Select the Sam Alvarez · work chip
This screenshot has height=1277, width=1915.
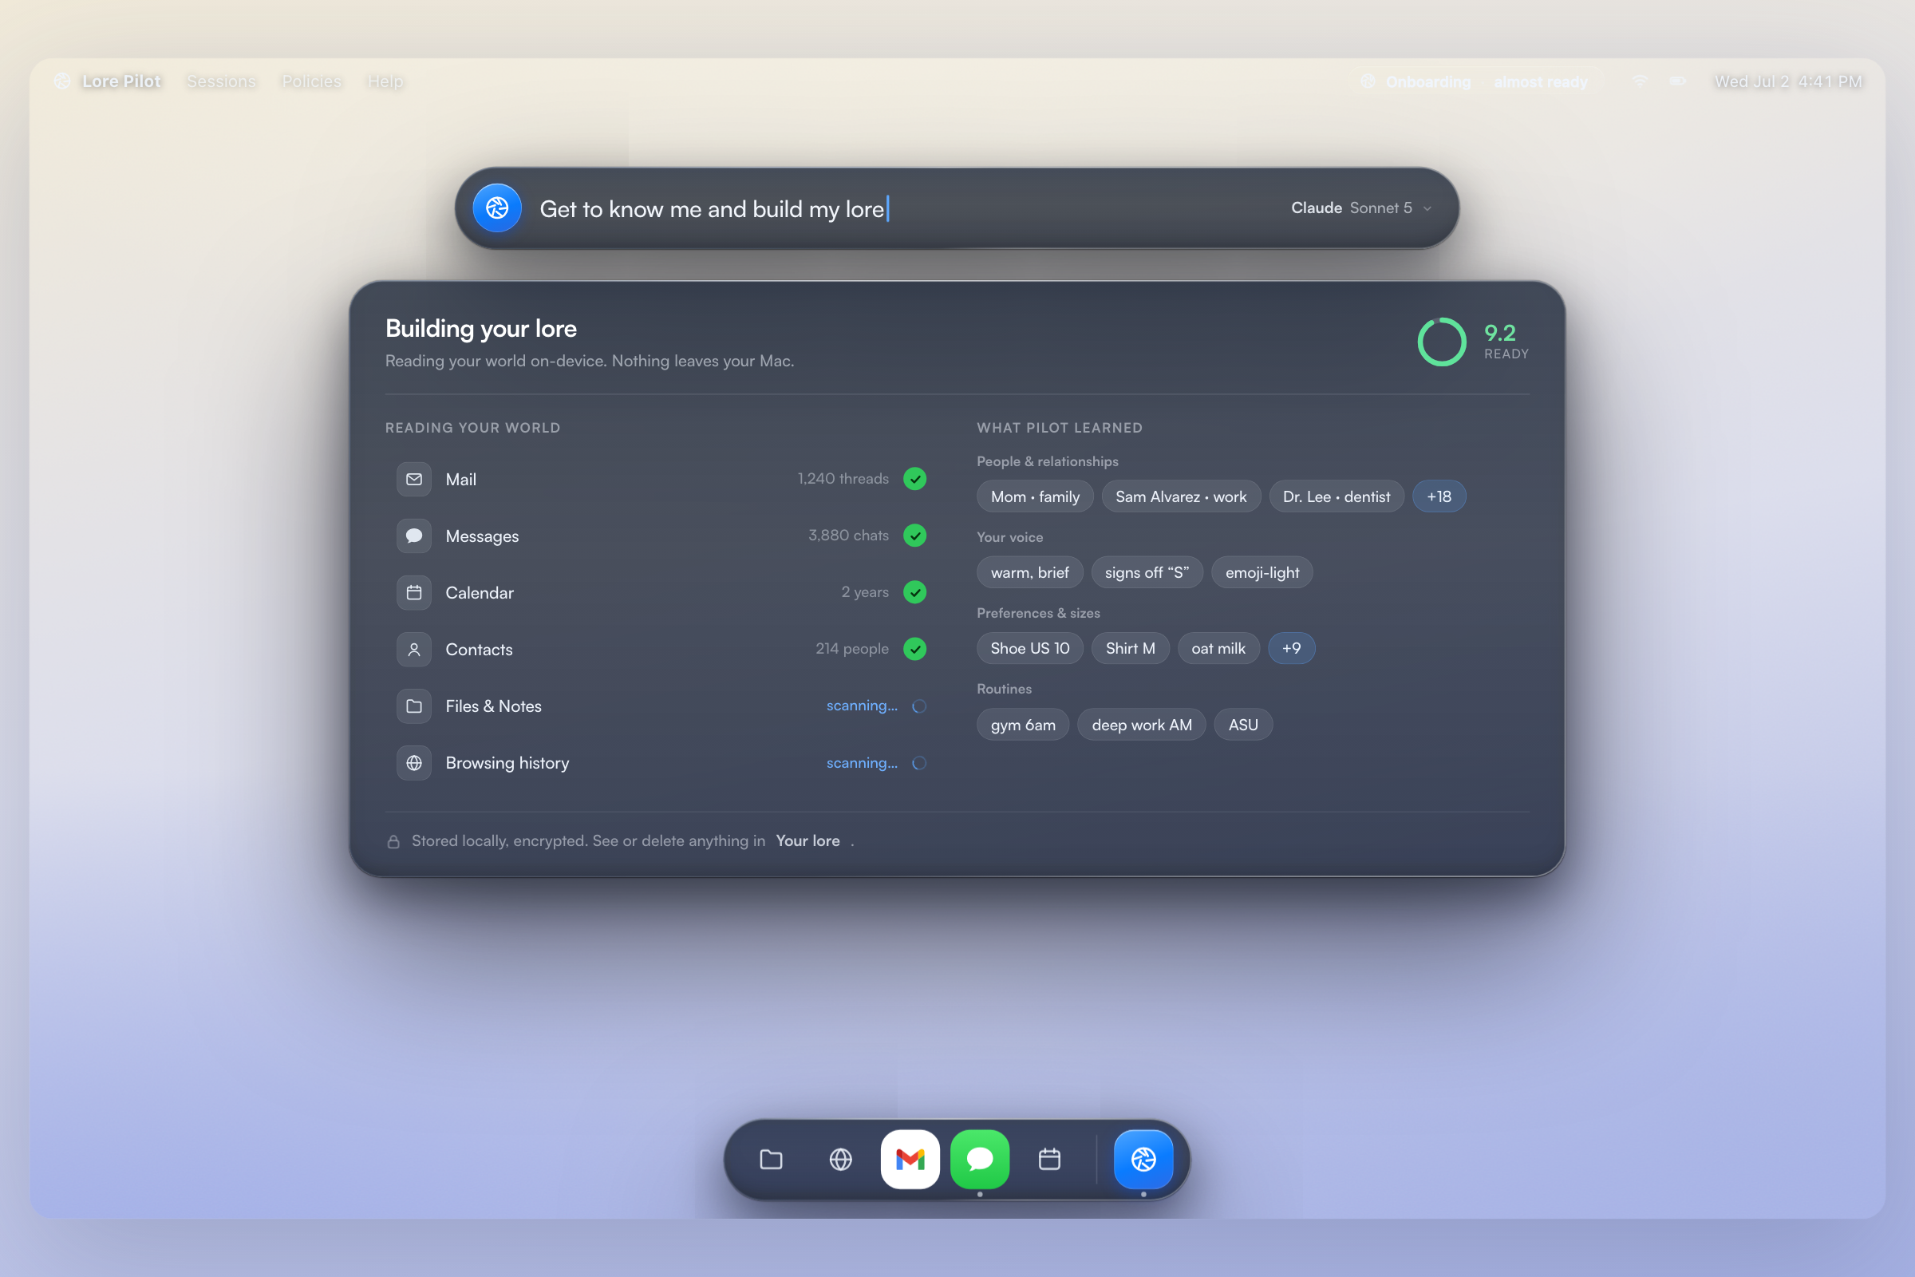[x=1181, y=496]
